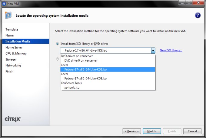This screenshot has width=206, height=138.
Task: Select the xs-tools.iso option
Action: coord(72,87)
